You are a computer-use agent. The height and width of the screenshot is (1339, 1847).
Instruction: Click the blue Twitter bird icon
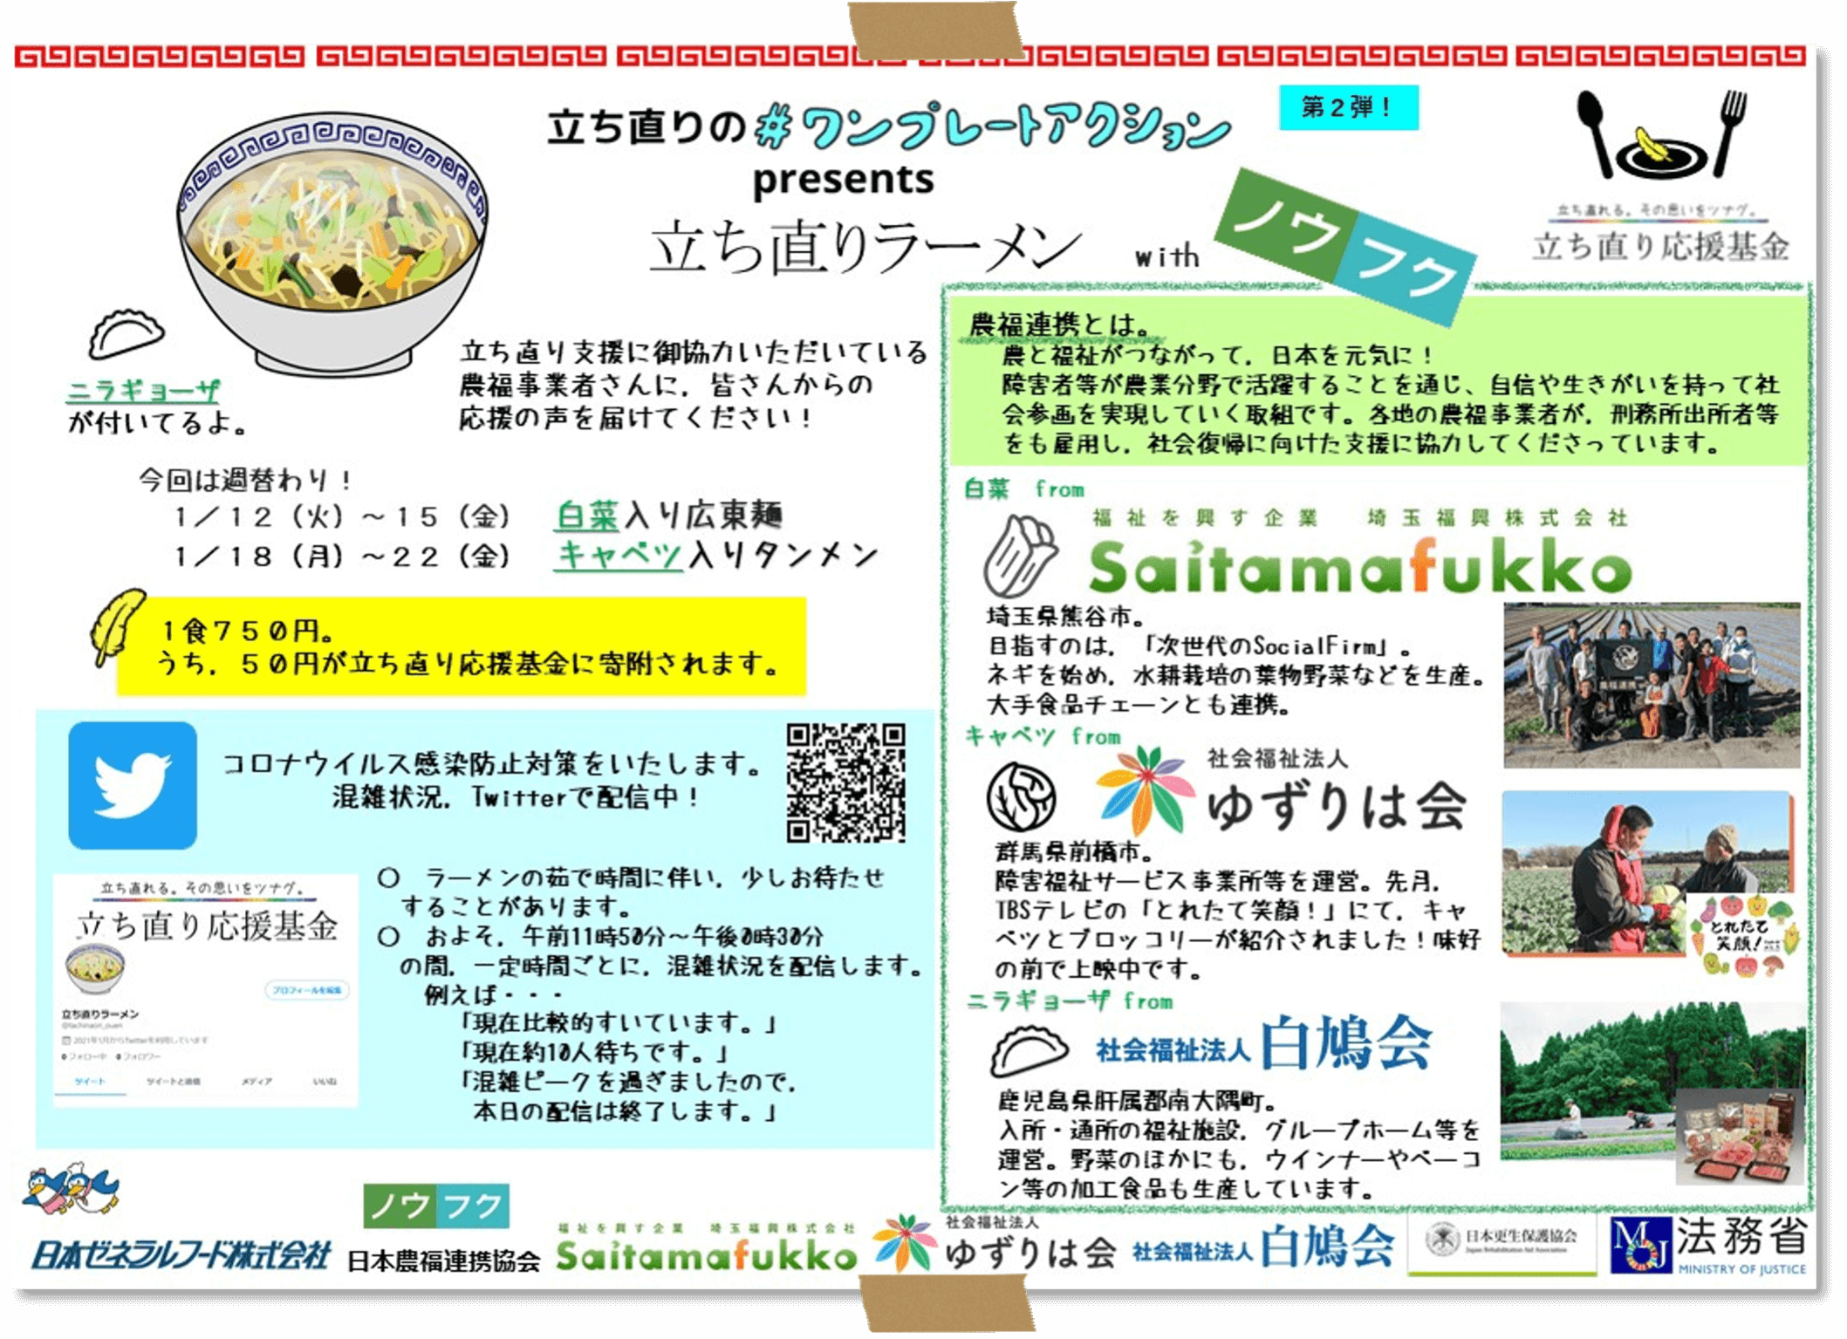point(133,786)
